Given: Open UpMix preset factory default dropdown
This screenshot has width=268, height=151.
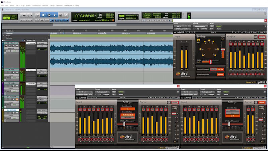Looking at the screenshot, I should (x=200, y=26).
